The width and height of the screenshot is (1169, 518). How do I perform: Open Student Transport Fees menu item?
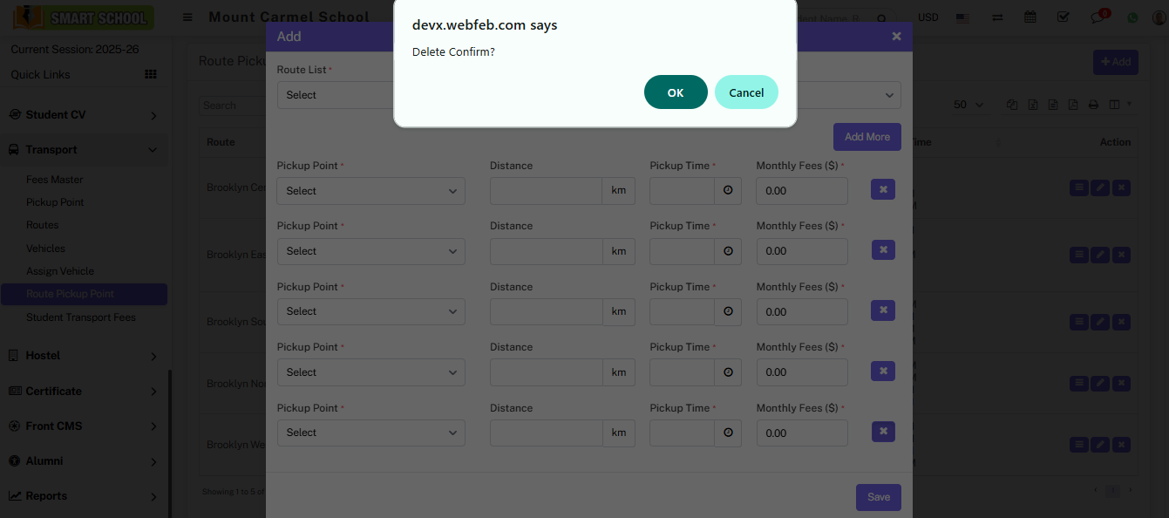pyautogui.click(x=81, y=317)
